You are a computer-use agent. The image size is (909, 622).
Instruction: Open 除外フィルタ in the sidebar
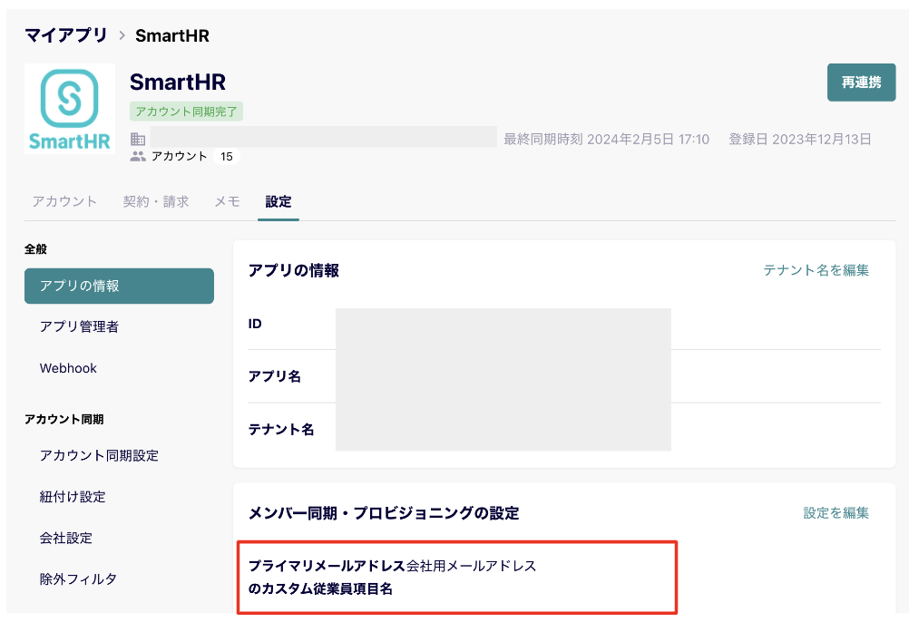(78, 579)
